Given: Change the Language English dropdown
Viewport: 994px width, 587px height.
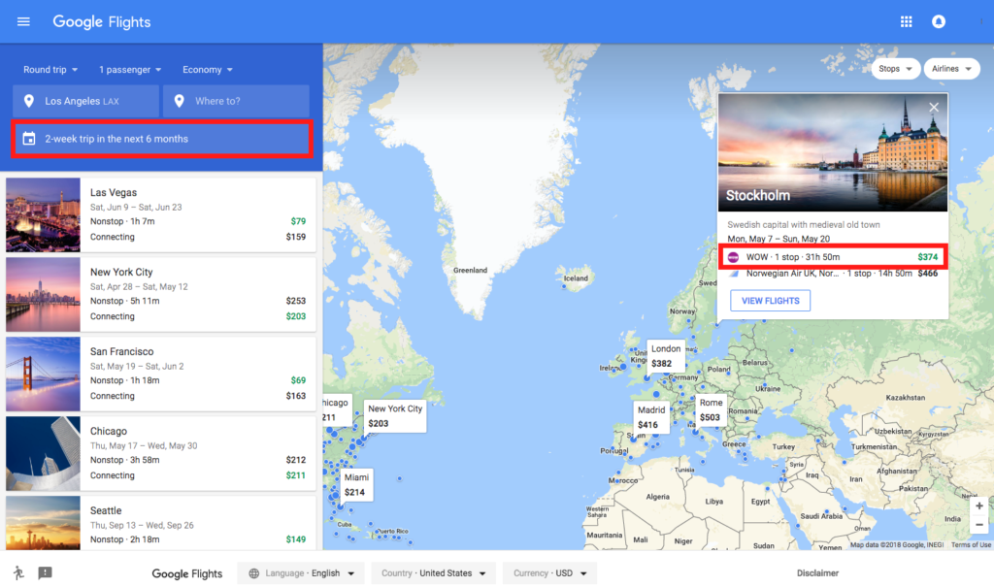Looking at the screenshot, I should pos(301,573).
